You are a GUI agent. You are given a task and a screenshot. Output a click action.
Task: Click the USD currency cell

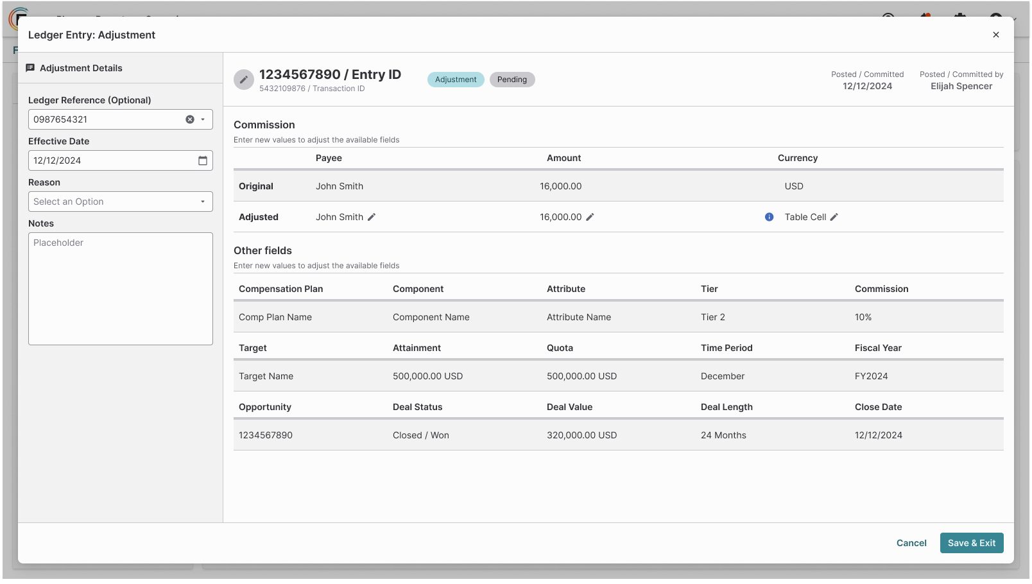794,186
